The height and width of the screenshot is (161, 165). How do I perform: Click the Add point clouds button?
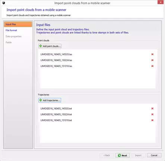coord(50,46)
